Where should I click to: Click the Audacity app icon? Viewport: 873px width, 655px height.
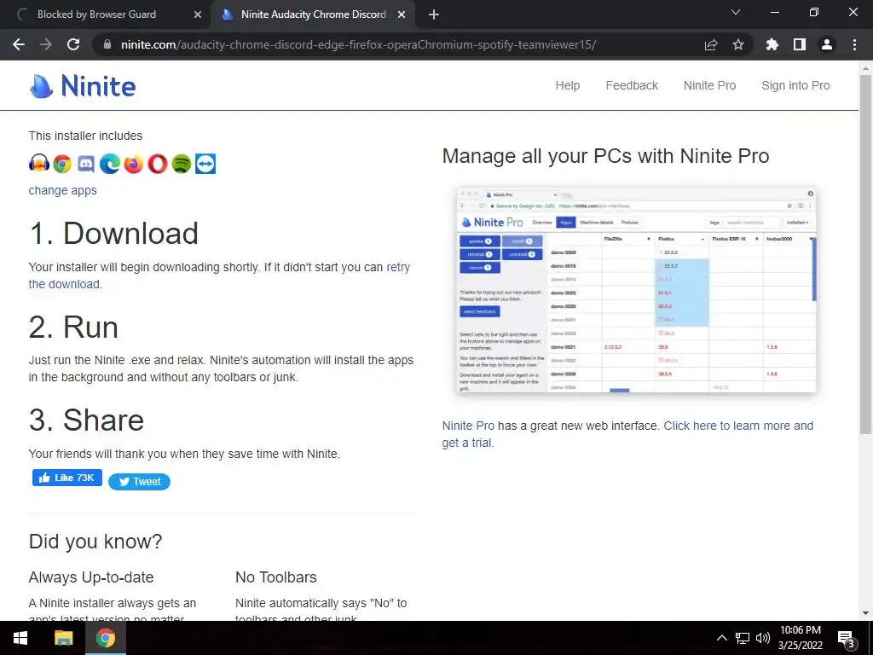coord(39,164)
